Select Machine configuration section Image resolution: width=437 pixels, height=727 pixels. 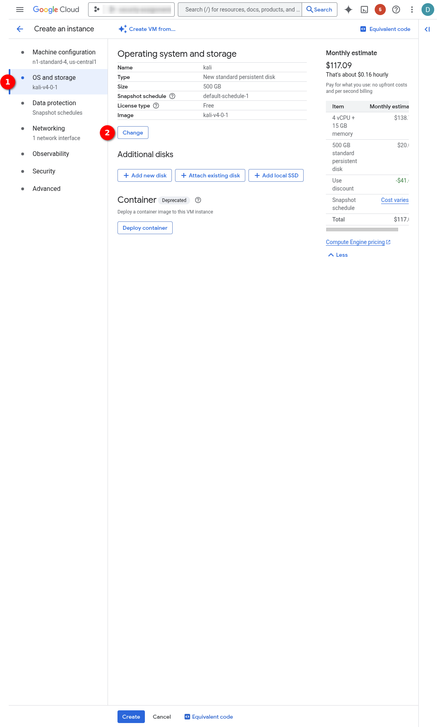pos(59,57)
